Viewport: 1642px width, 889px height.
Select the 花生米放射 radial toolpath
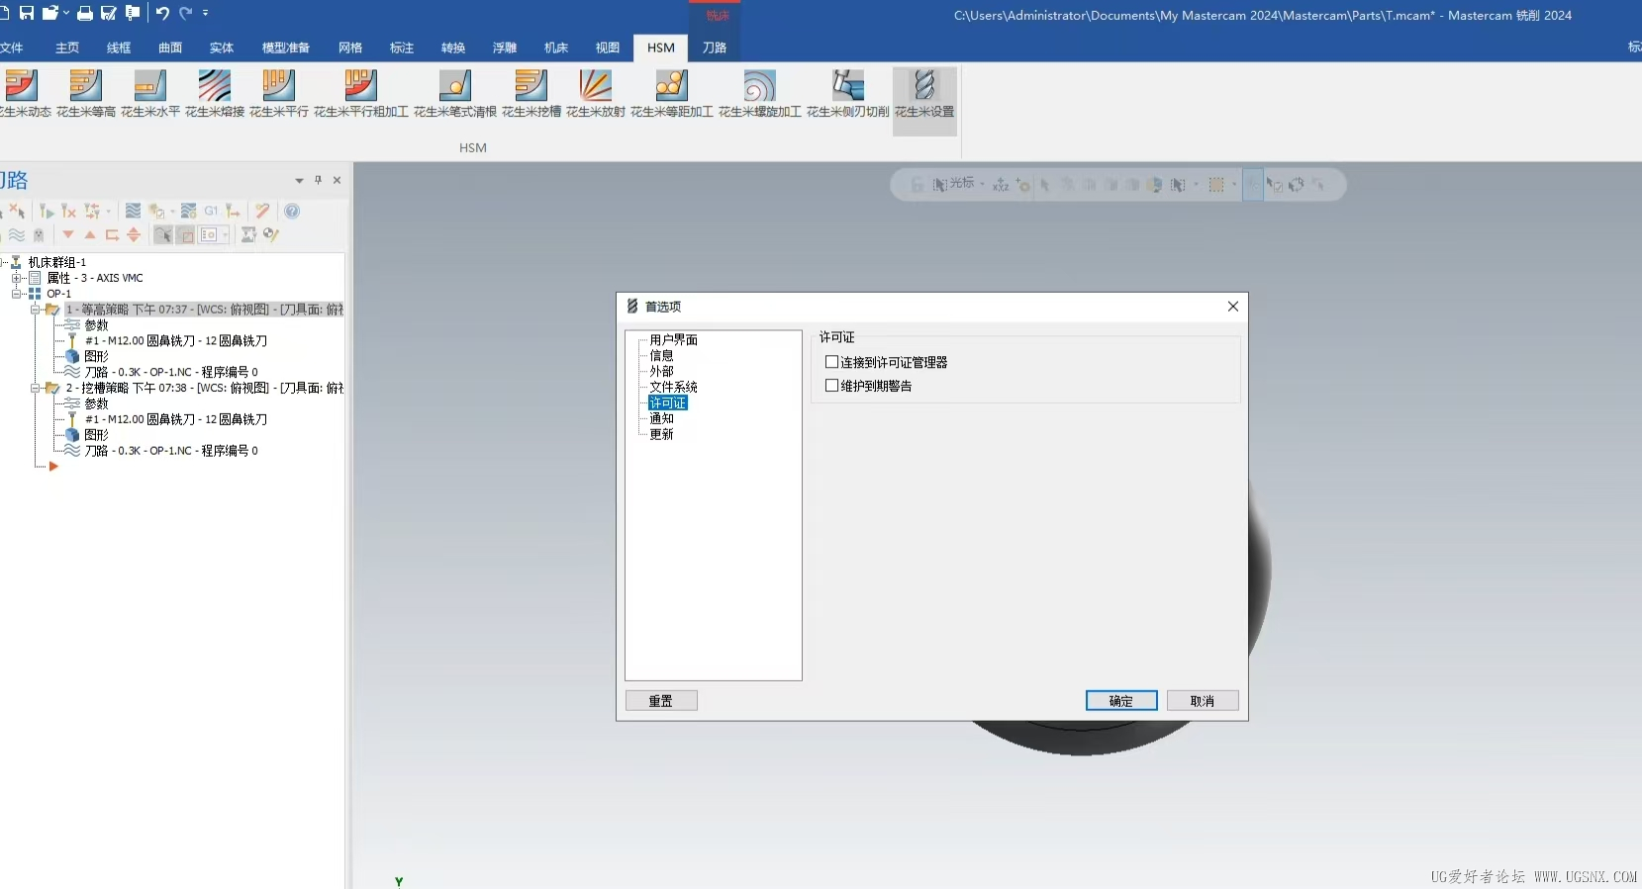[596, 94]
